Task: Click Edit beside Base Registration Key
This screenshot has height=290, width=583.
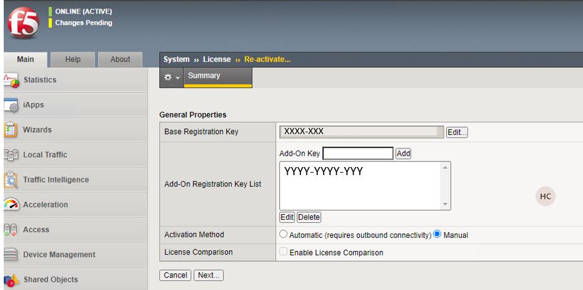Action: pos(456,132)
